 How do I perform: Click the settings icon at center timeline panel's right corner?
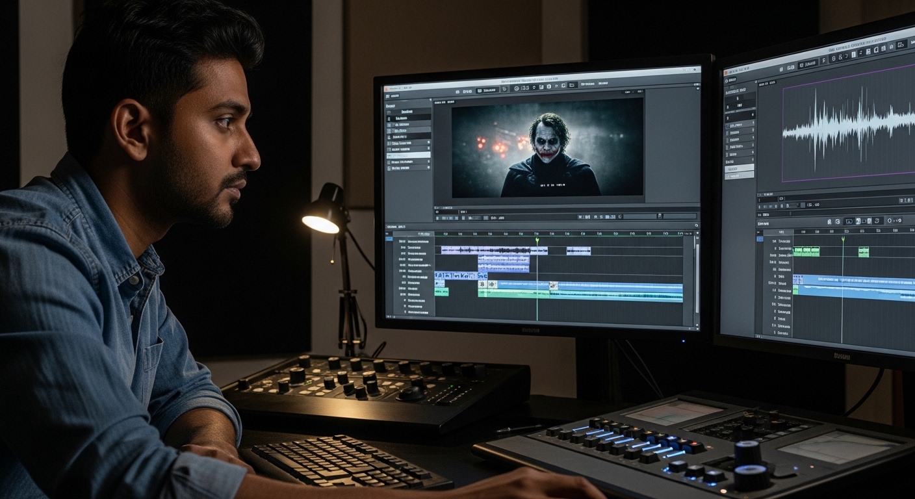[696, 225]
